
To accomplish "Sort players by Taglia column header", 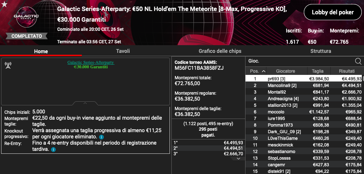I will (x=317, y=71).
